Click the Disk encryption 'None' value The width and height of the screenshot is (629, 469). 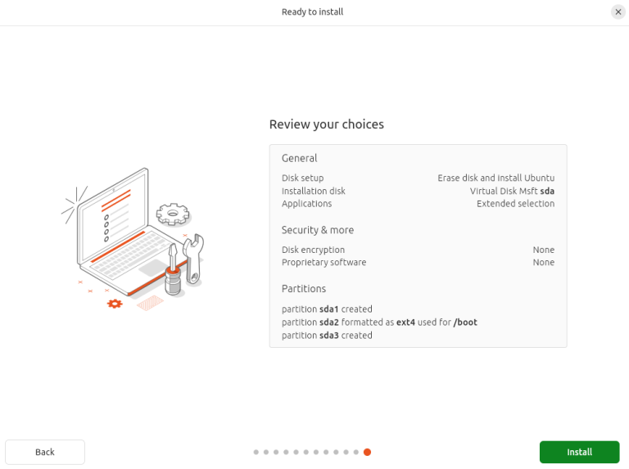[543, 250]
